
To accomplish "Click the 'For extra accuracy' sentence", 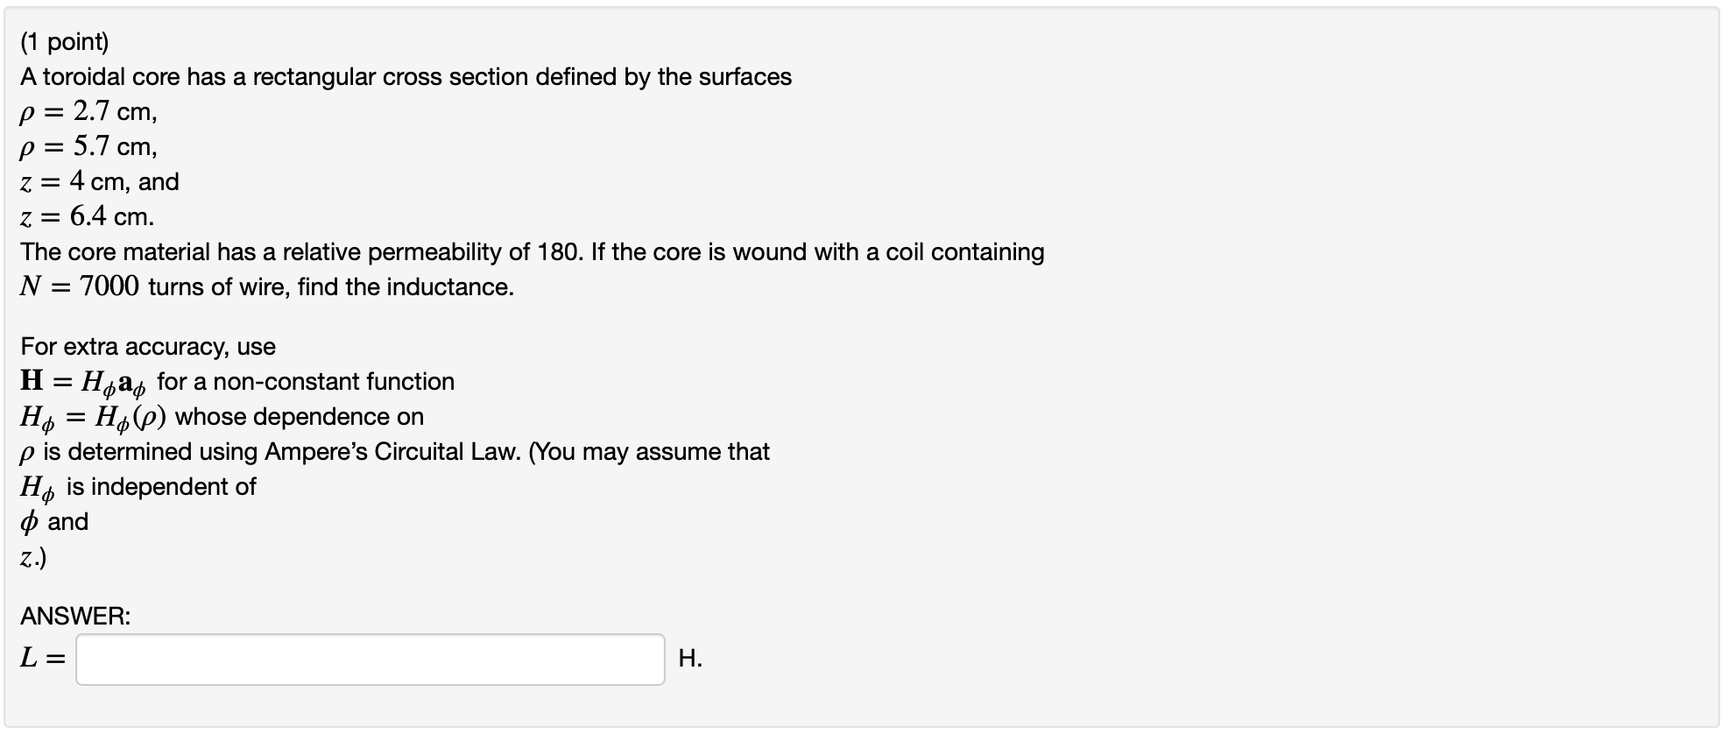I will pos(147,346).
